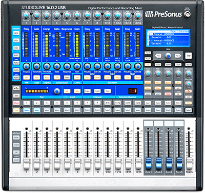Click the Talkback level knob

pos(168,74)
